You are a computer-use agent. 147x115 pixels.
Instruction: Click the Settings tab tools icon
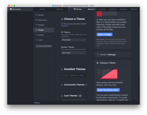75,9
